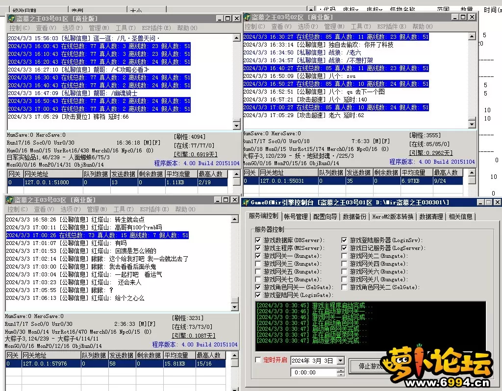Toggle the 游戏登陆服务器(LoginSrv) checkbox
The width and height of the screenshot is (502, 391).
point(344,240)
